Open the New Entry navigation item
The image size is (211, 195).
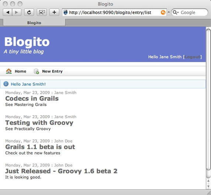coord(52,71)
